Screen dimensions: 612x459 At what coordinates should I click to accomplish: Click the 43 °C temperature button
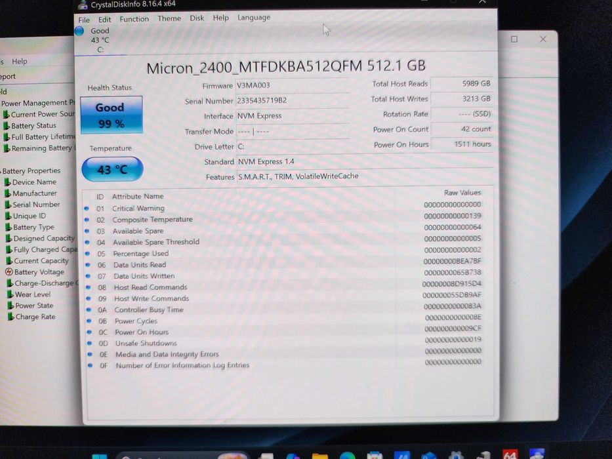point(112,169)
